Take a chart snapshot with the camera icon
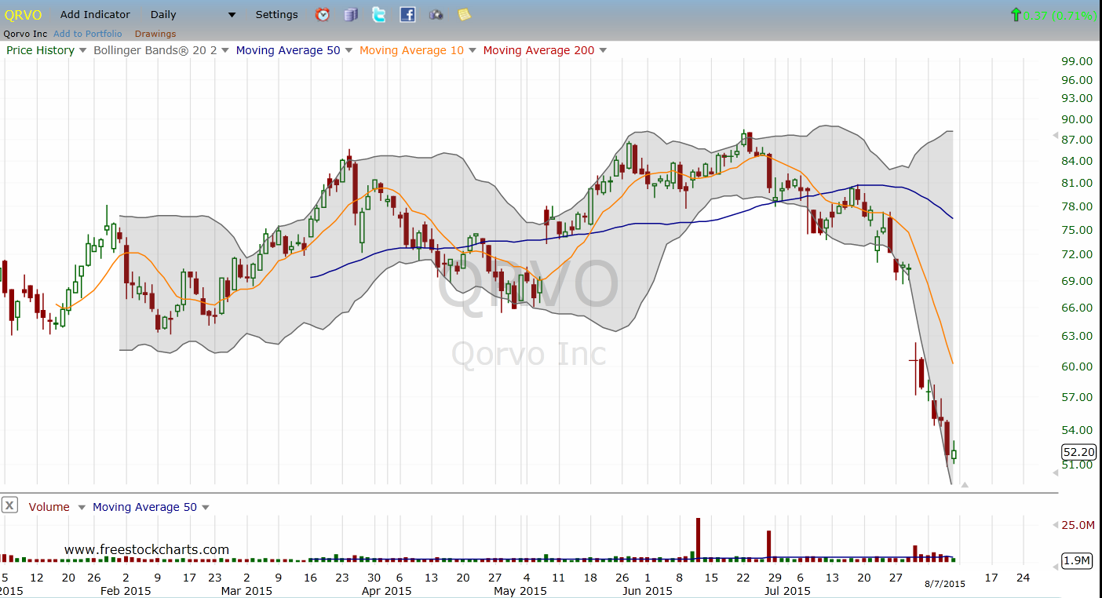The width and height of the screenshot is (1102, 598). tap(436, 14)
